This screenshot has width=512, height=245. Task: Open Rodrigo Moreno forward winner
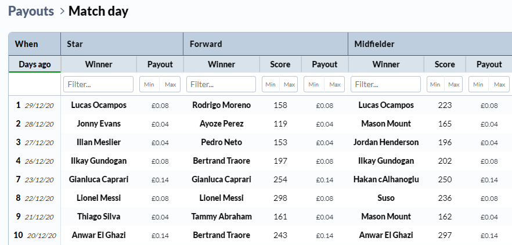[x=221, y=105]
